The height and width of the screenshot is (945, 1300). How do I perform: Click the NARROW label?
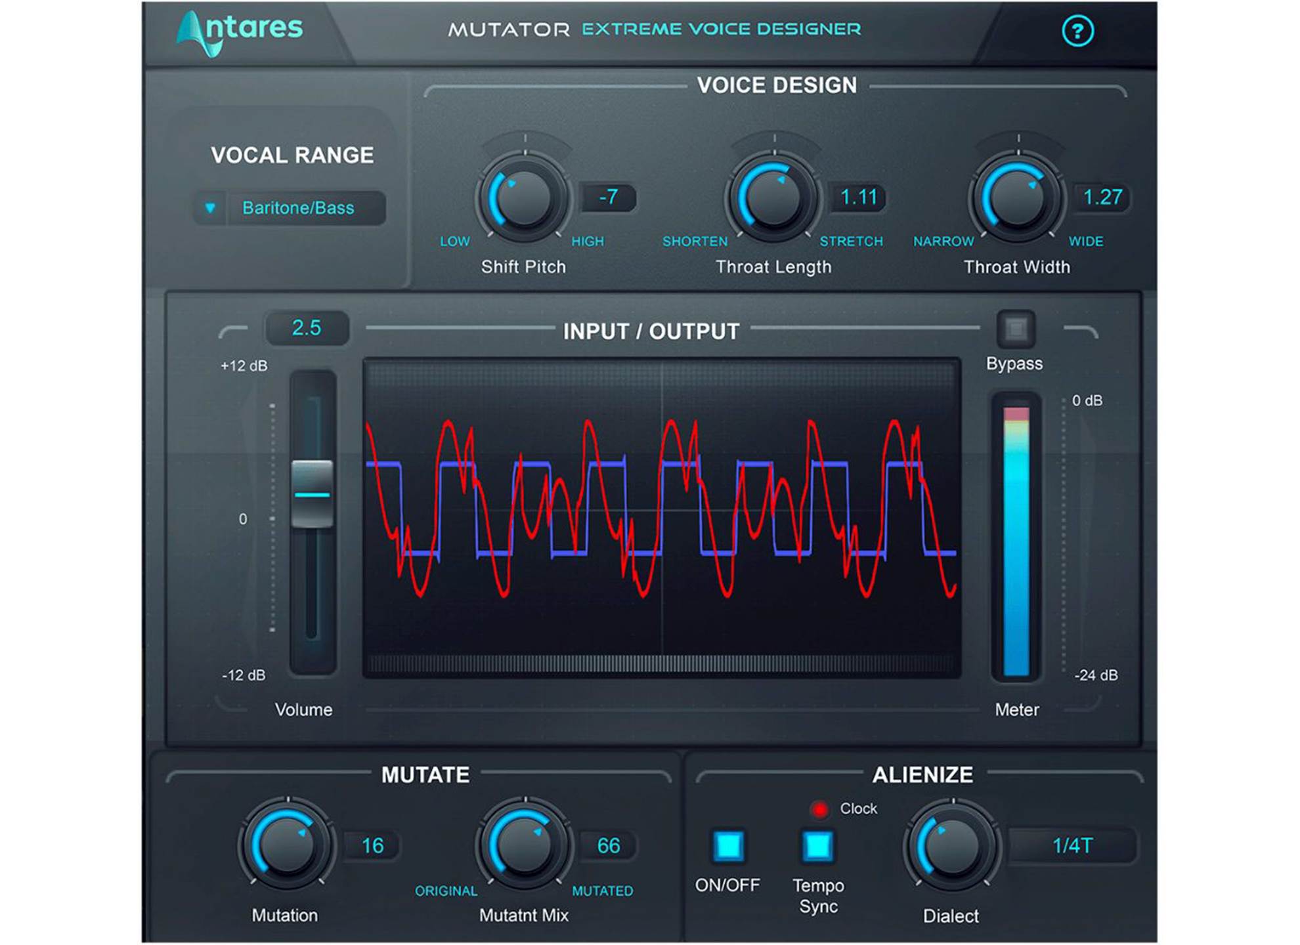pyautogui.click(x=943, y=241)
